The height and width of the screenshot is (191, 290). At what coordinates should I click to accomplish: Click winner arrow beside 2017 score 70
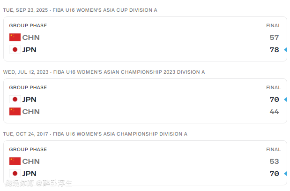pyautogui.click(x=285, y=174)
